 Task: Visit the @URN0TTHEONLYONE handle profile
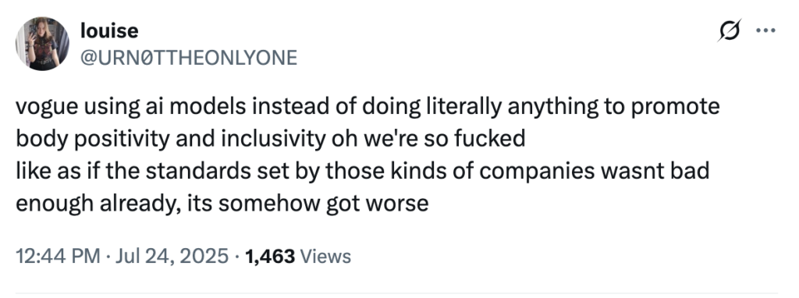tap(189, 58)
